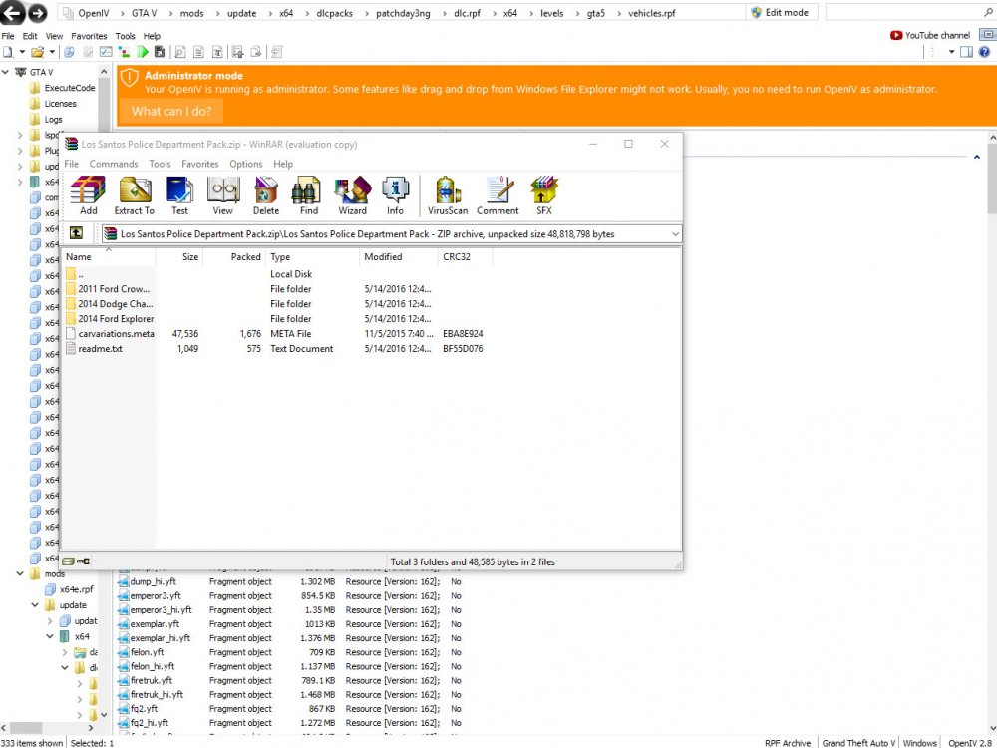Run VirusScan from the WinRAR toolbar
997x748 pixels.
click(x=448, y=194)
